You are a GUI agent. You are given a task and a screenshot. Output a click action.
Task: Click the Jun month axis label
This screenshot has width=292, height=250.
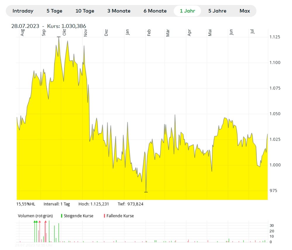pyautogui.click(x=231, y=32)
